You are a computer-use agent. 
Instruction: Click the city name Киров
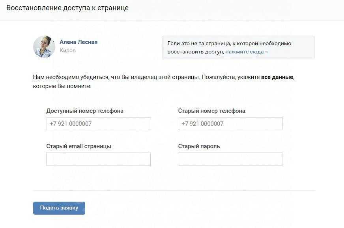(x=67, y=51)
